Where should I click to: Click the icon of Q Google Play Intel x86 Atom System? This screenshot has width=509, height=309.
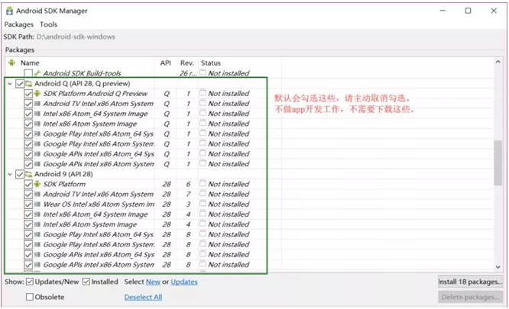37,143
